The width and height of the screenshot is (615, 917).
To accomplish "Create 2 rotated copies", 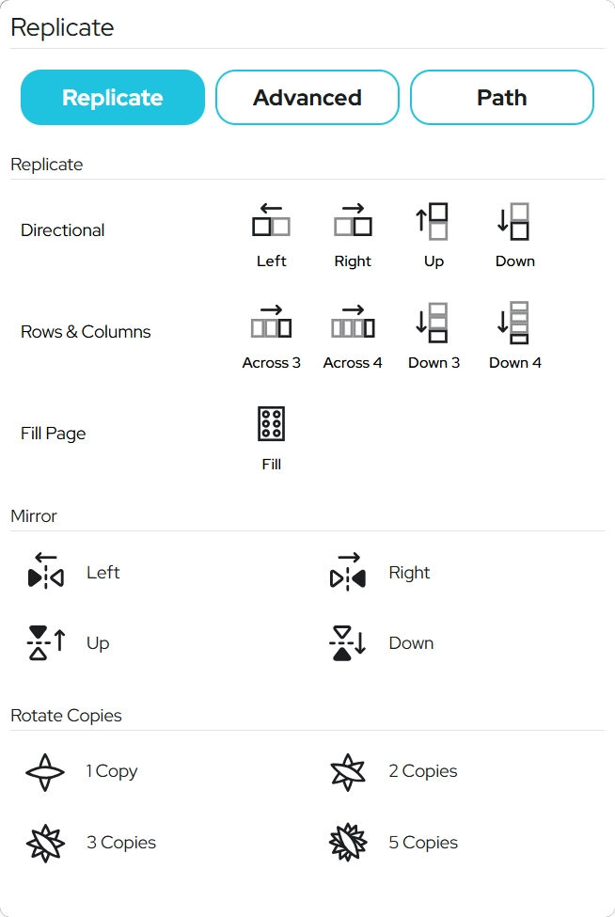I will [x=349, y=771].
